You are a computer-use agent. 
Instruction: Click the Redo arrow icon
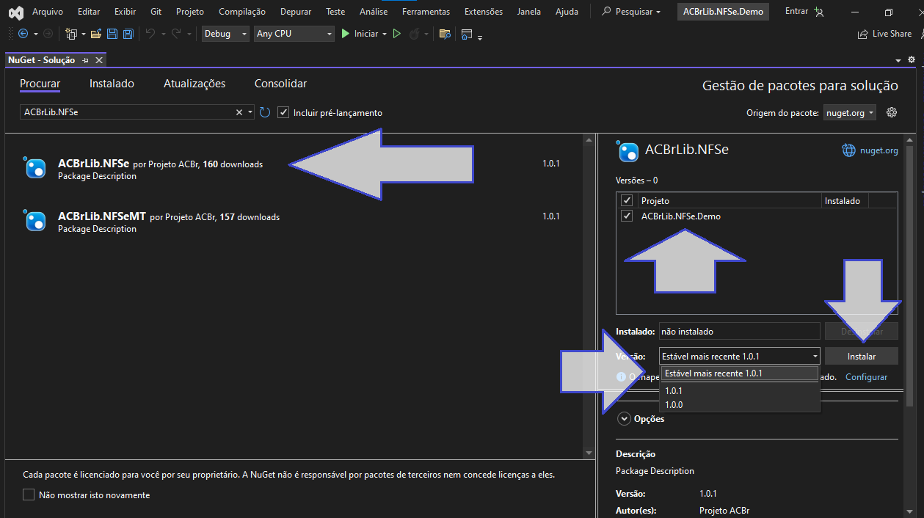click(x=176, y=34)
